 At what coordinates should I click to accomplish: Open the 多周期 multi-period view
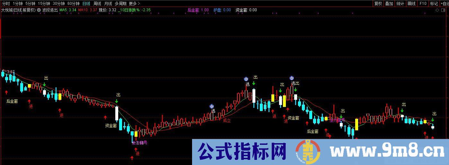point(120,4)
